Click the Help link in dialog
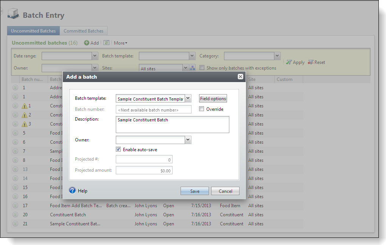The height and width of the screenshot is (245, 386). click(82, 191)
